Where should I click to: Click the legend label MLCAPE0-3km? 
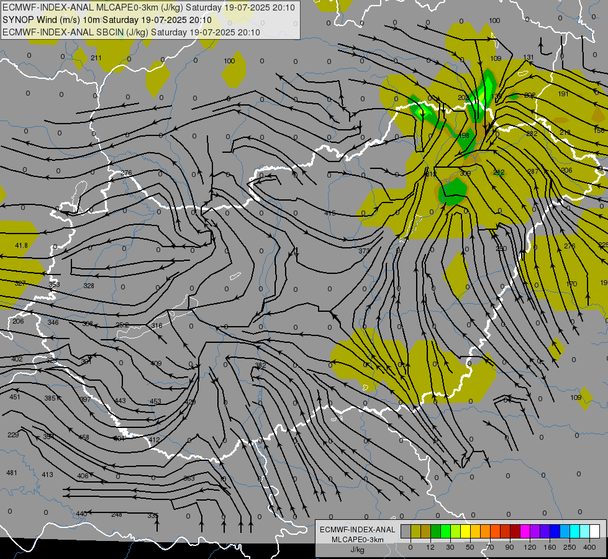[358, 540]
